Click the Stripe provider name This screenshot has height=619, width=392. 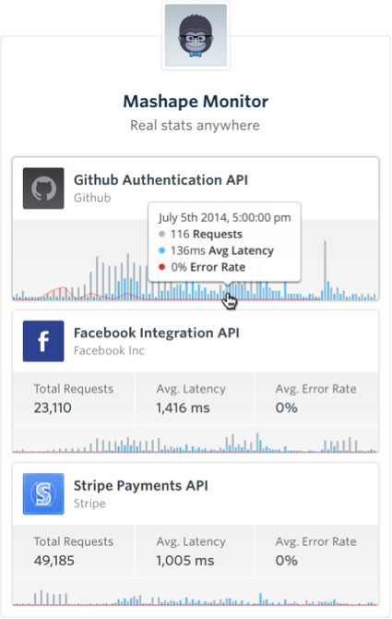pyautogui.click(x=89, y=504)
